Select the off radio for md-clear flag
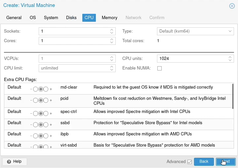This screenshot has height=168, width=238. click(x=36, y=89)
